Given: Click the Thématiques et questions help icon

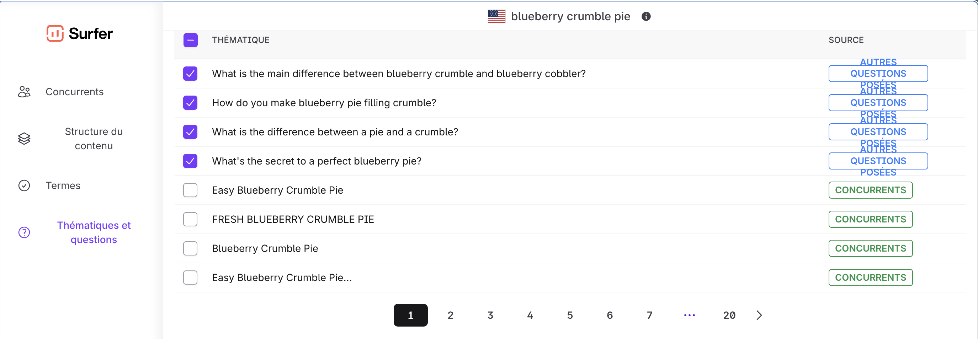Looking at the screenshot, I should pos(24,232).
